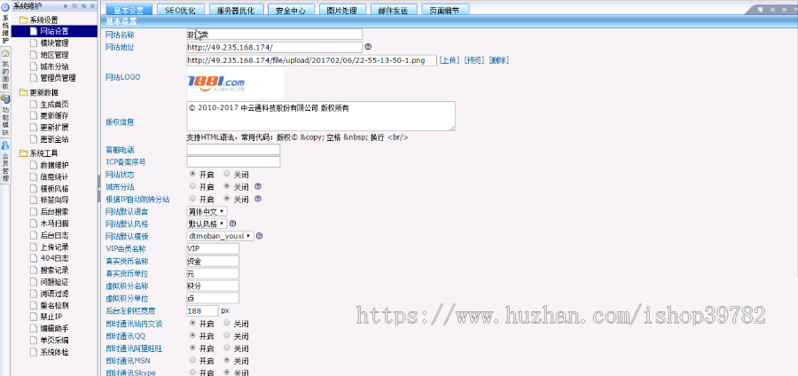Click 删除 link next to logo URL

pos(498,60)
